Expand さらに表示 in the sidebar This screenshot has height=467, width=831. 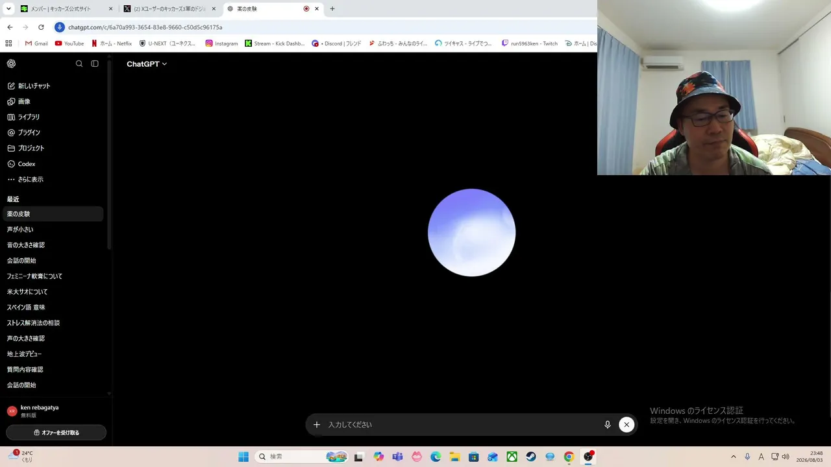53,179
